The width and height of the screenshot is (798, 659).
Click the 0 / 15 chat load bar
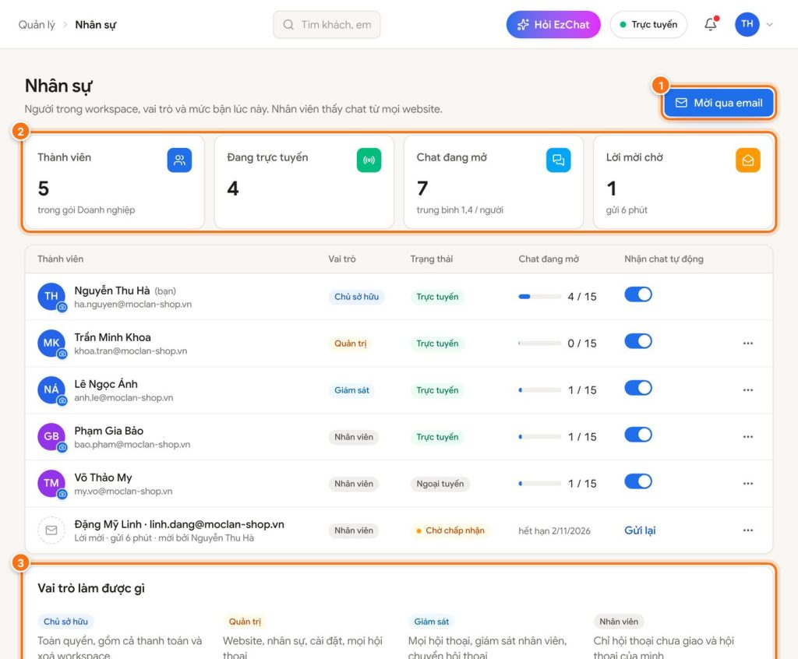(x=539, y=344)
